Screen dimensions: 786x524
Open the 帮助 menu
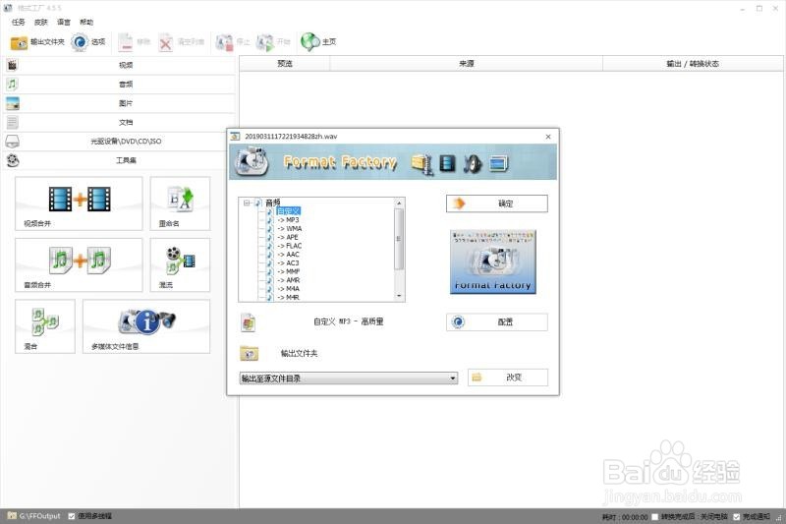tap(86, 22)
